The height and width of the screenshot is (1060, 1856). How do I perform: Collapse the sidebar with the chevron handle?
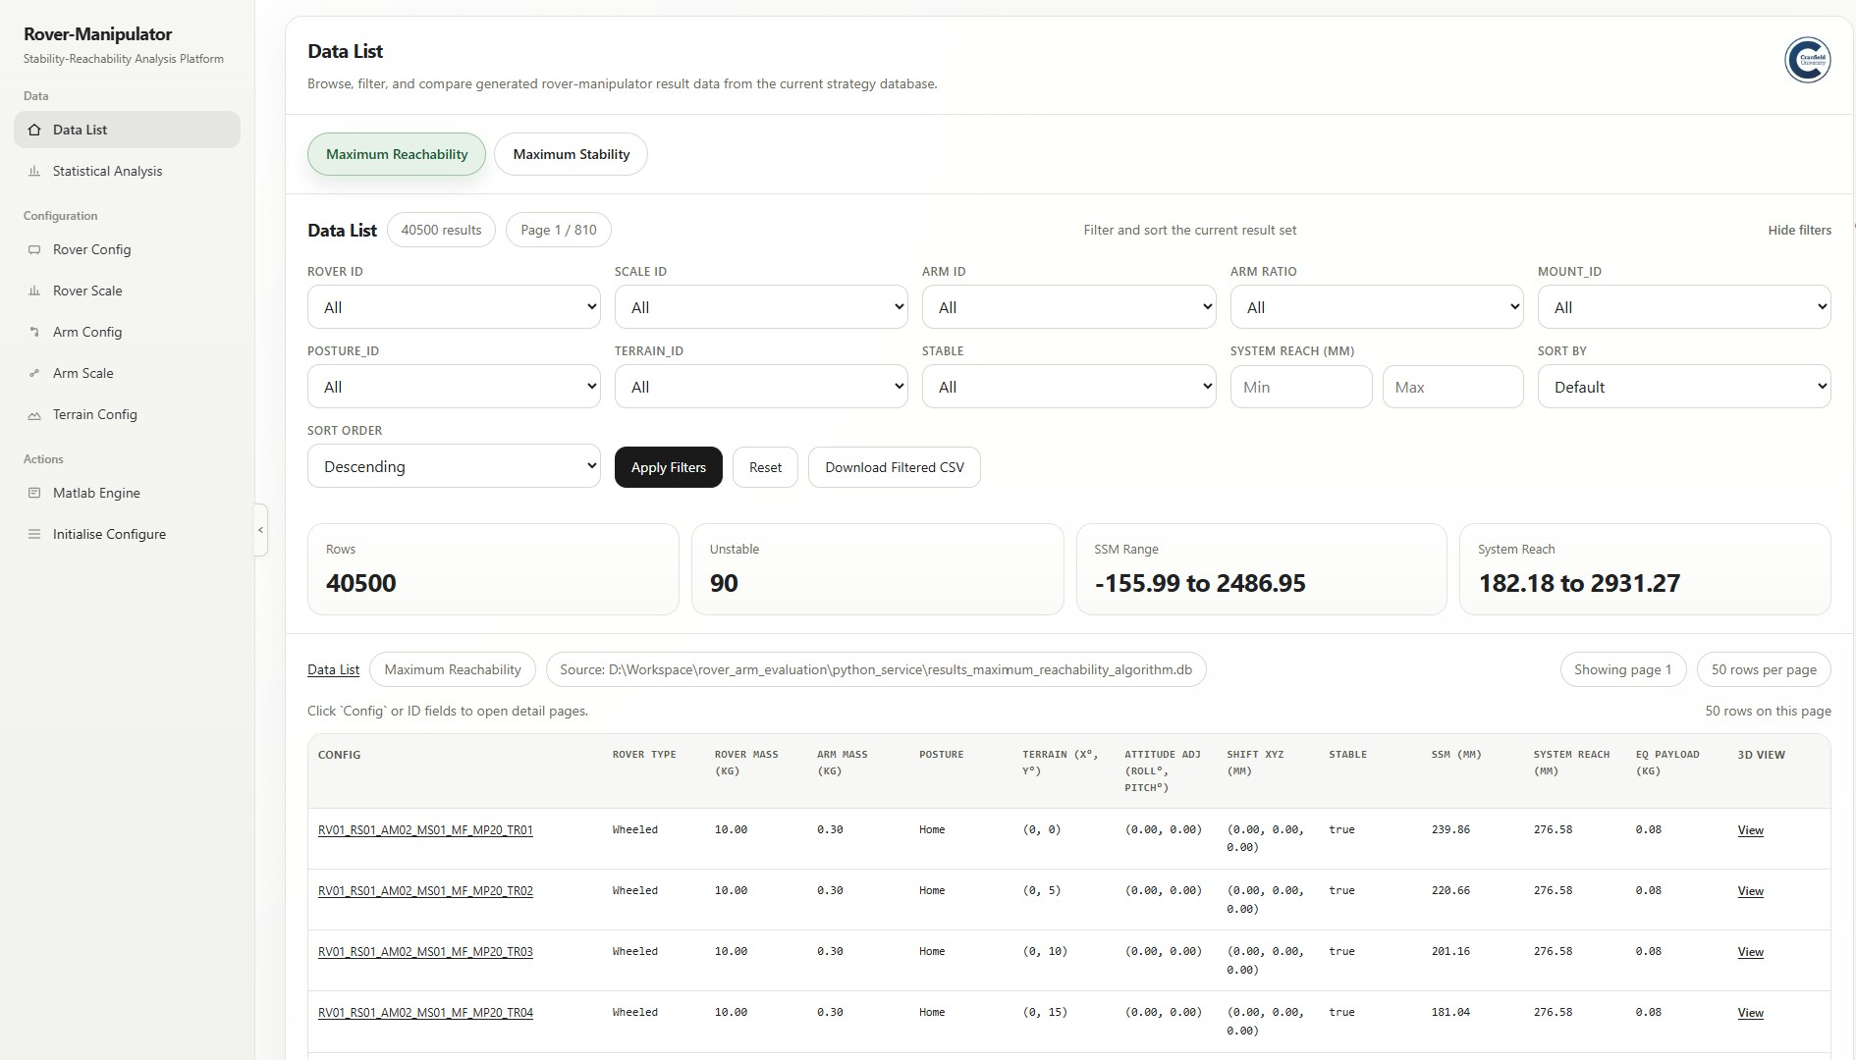pyautogui.click(x=260, y=530)
